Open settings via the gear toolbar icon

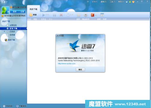coord(86,15)
